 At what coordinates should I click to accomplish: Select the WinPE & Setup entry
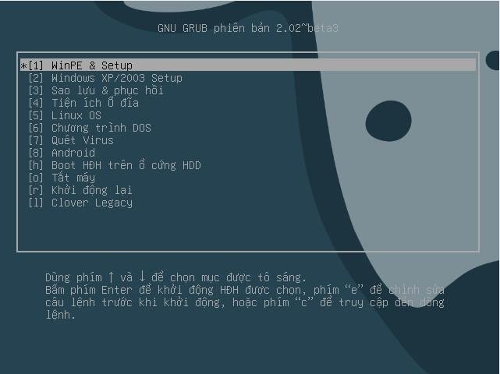point(248,65)
